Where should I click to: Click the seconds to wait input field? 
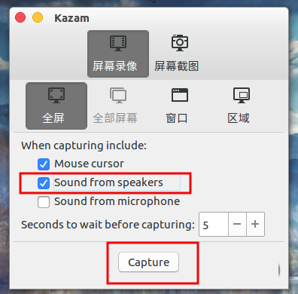pos(214,224)
